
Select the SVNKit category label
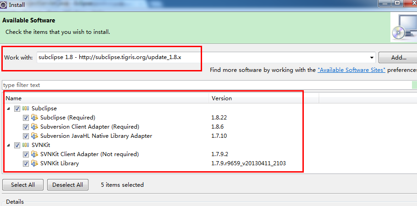41,145
